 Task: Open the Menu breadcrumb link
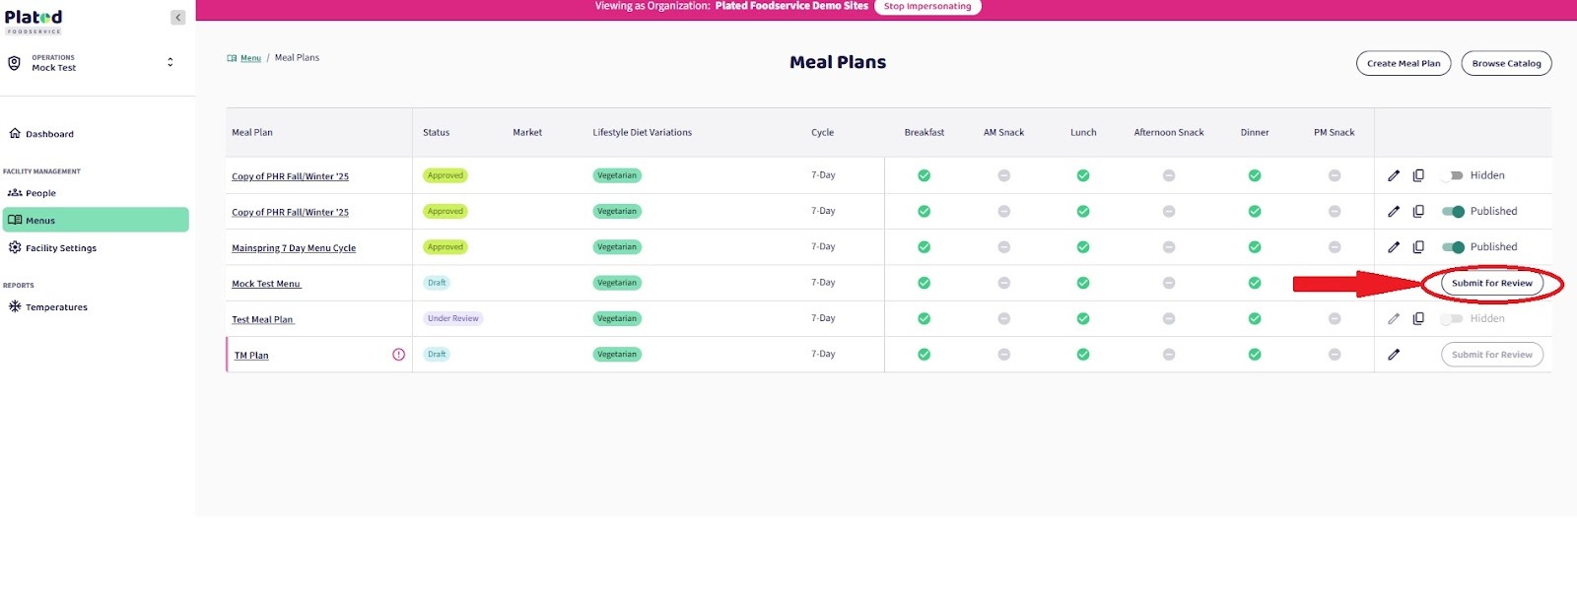coord(250,58)
